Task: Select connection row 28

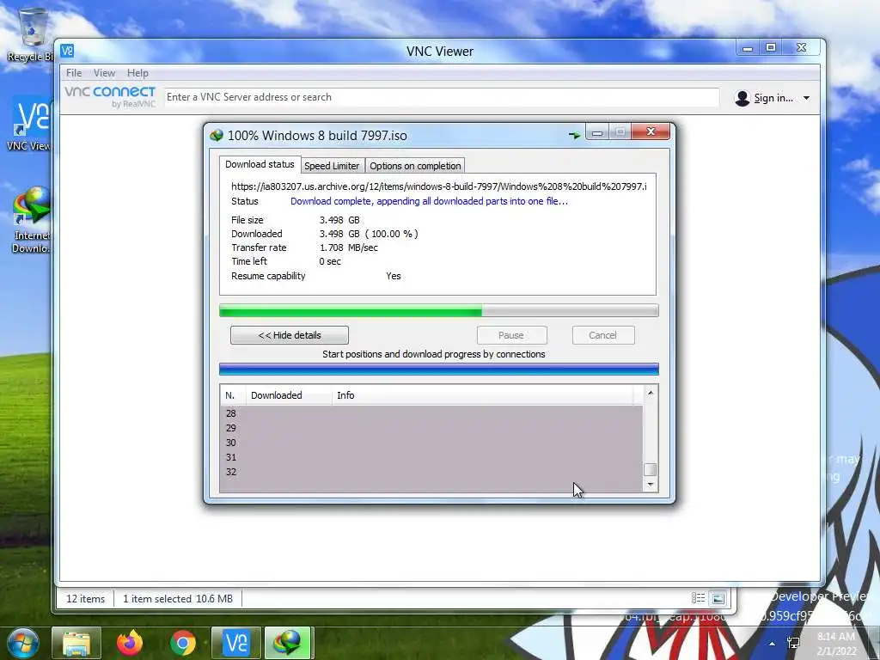Action: (x=431, y=413)
